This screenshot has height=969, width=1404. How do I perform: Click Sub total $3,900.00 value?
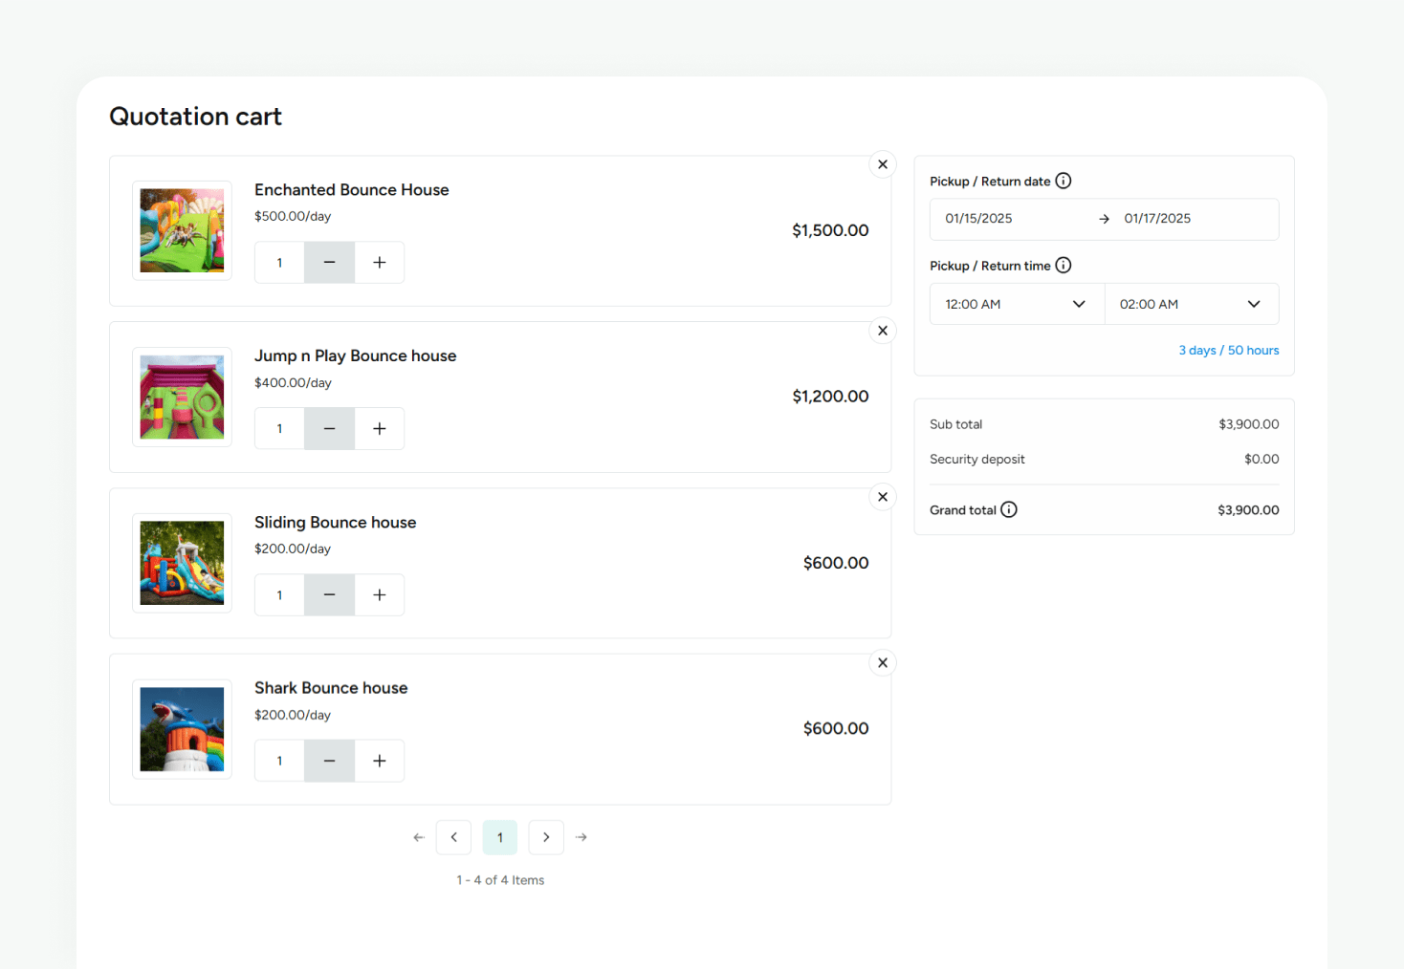[x=1248, y=424]
